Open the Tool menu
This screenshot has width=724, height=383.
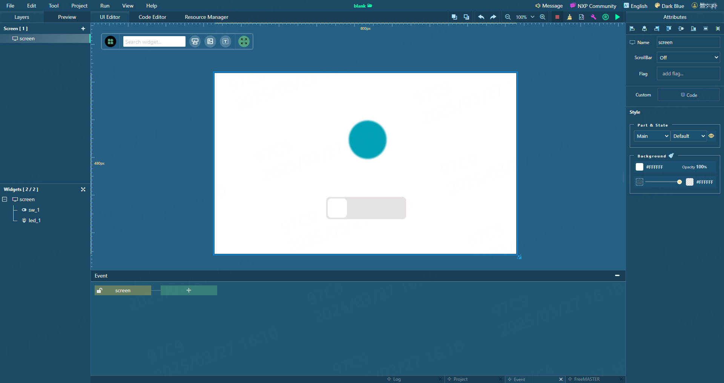pos(54,6)
